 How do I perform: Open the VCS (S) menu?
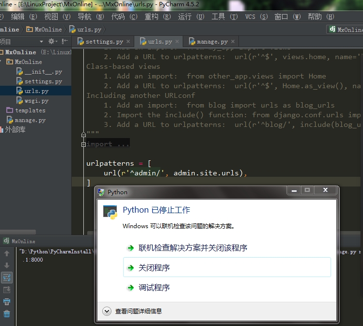[x=256, y=16]
